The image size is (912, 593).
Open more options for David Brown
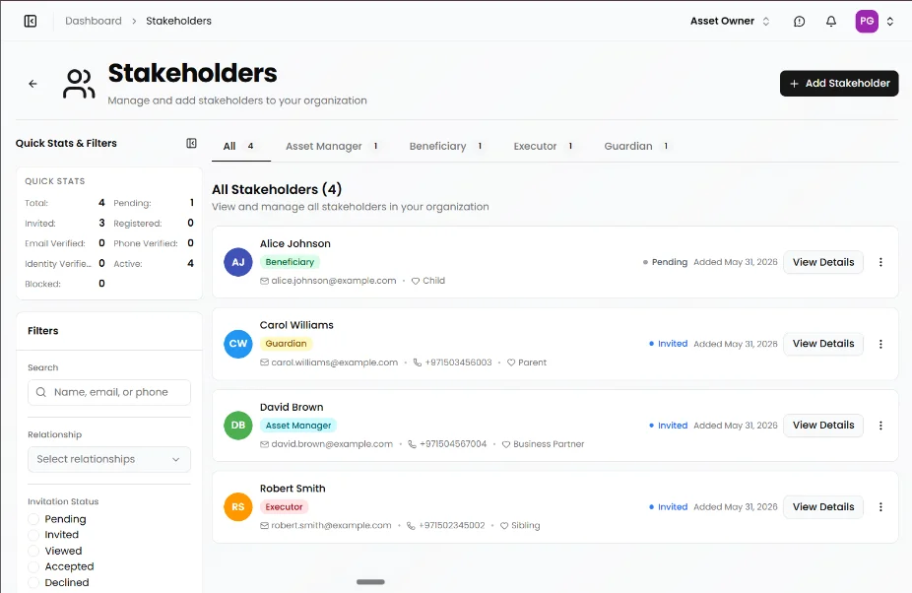coord(880,426)
